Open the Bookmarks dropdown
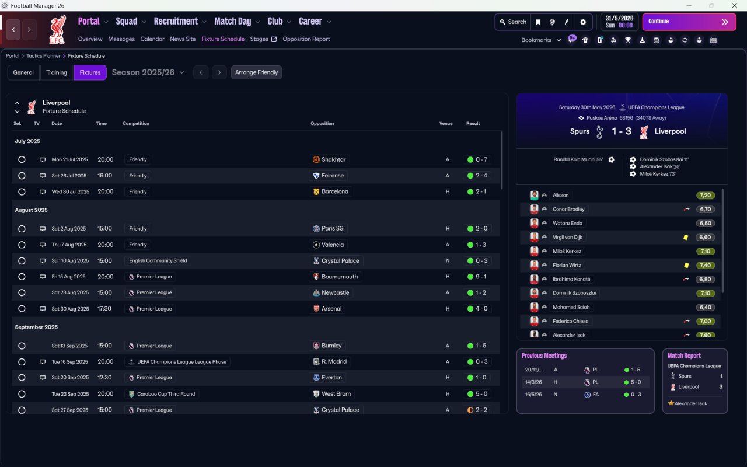This screenshot has width=747, height=467. tap(541, 40)
